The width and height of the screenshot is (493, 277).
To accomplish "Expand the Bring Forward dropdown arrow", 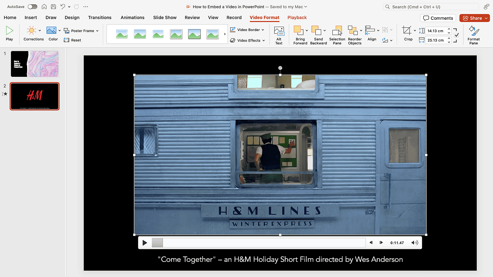I will (306, 31).
